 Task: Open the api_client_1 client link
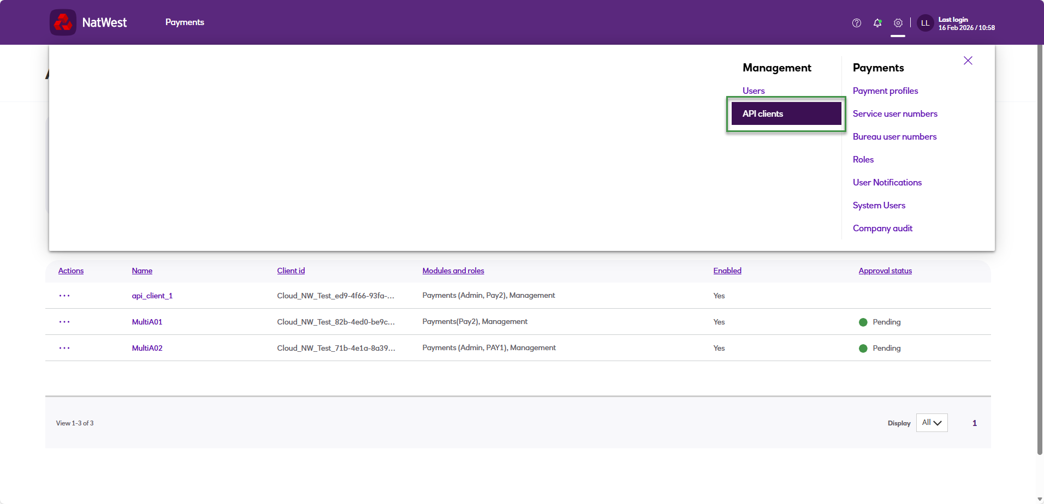pyautogui.click(x=152, y=296)
